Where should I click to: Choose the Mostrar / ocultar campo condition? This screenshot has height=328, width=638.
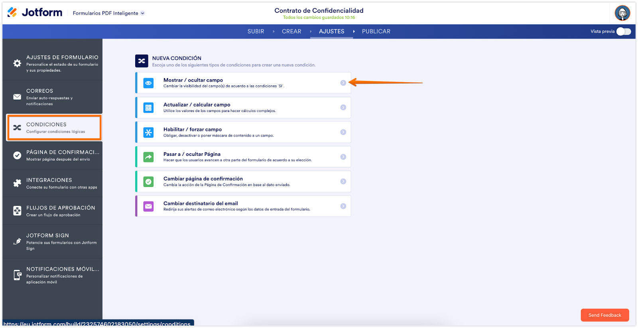243,83
